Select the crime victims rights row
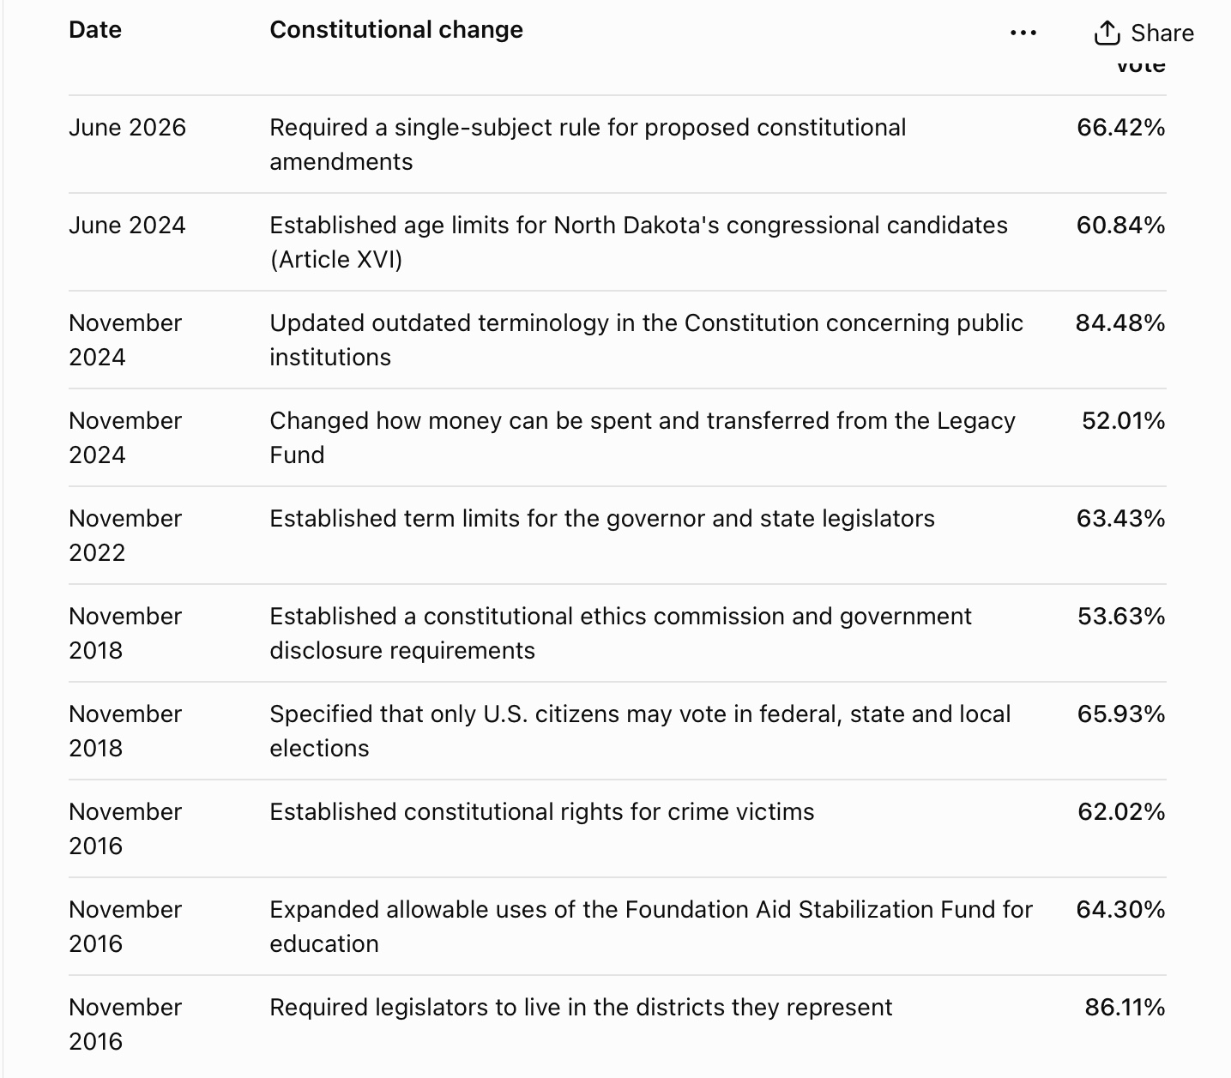 (x=617, y=828)
